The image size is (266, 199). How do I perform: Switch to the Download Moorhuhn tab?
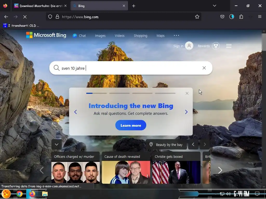pyautogui.click(x=41, y=6)
